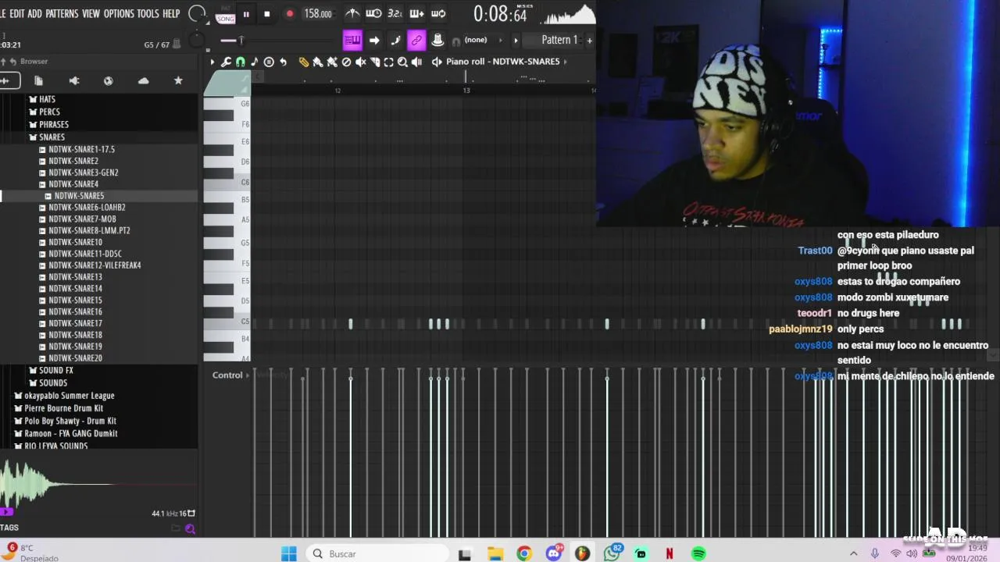The width and height of the screenshot is (1000, 562).
Task: Click the stop button in transport
Action: point(267,14)
